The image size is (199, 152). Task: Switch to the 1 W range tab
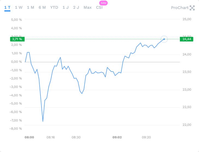[19, 7]
